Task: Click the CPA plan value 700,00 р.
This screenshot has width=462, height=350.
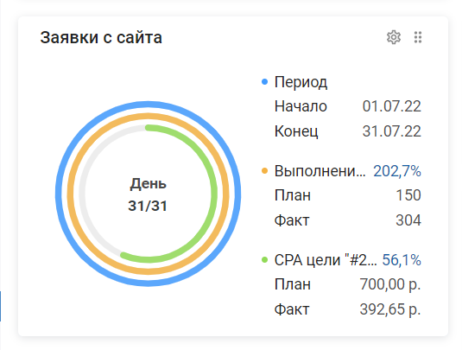Action: point(390,284)
